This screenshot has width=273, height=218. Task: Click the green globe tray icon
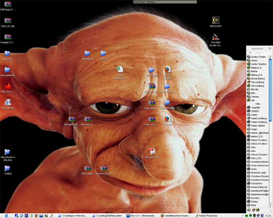point(246,215)
